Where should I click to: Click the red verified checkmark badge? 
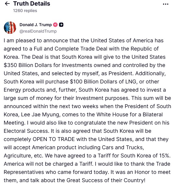pos(55,25)
